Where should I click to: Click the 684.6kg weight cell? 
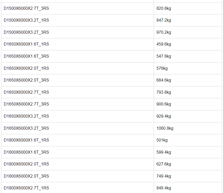pos(164,80)
